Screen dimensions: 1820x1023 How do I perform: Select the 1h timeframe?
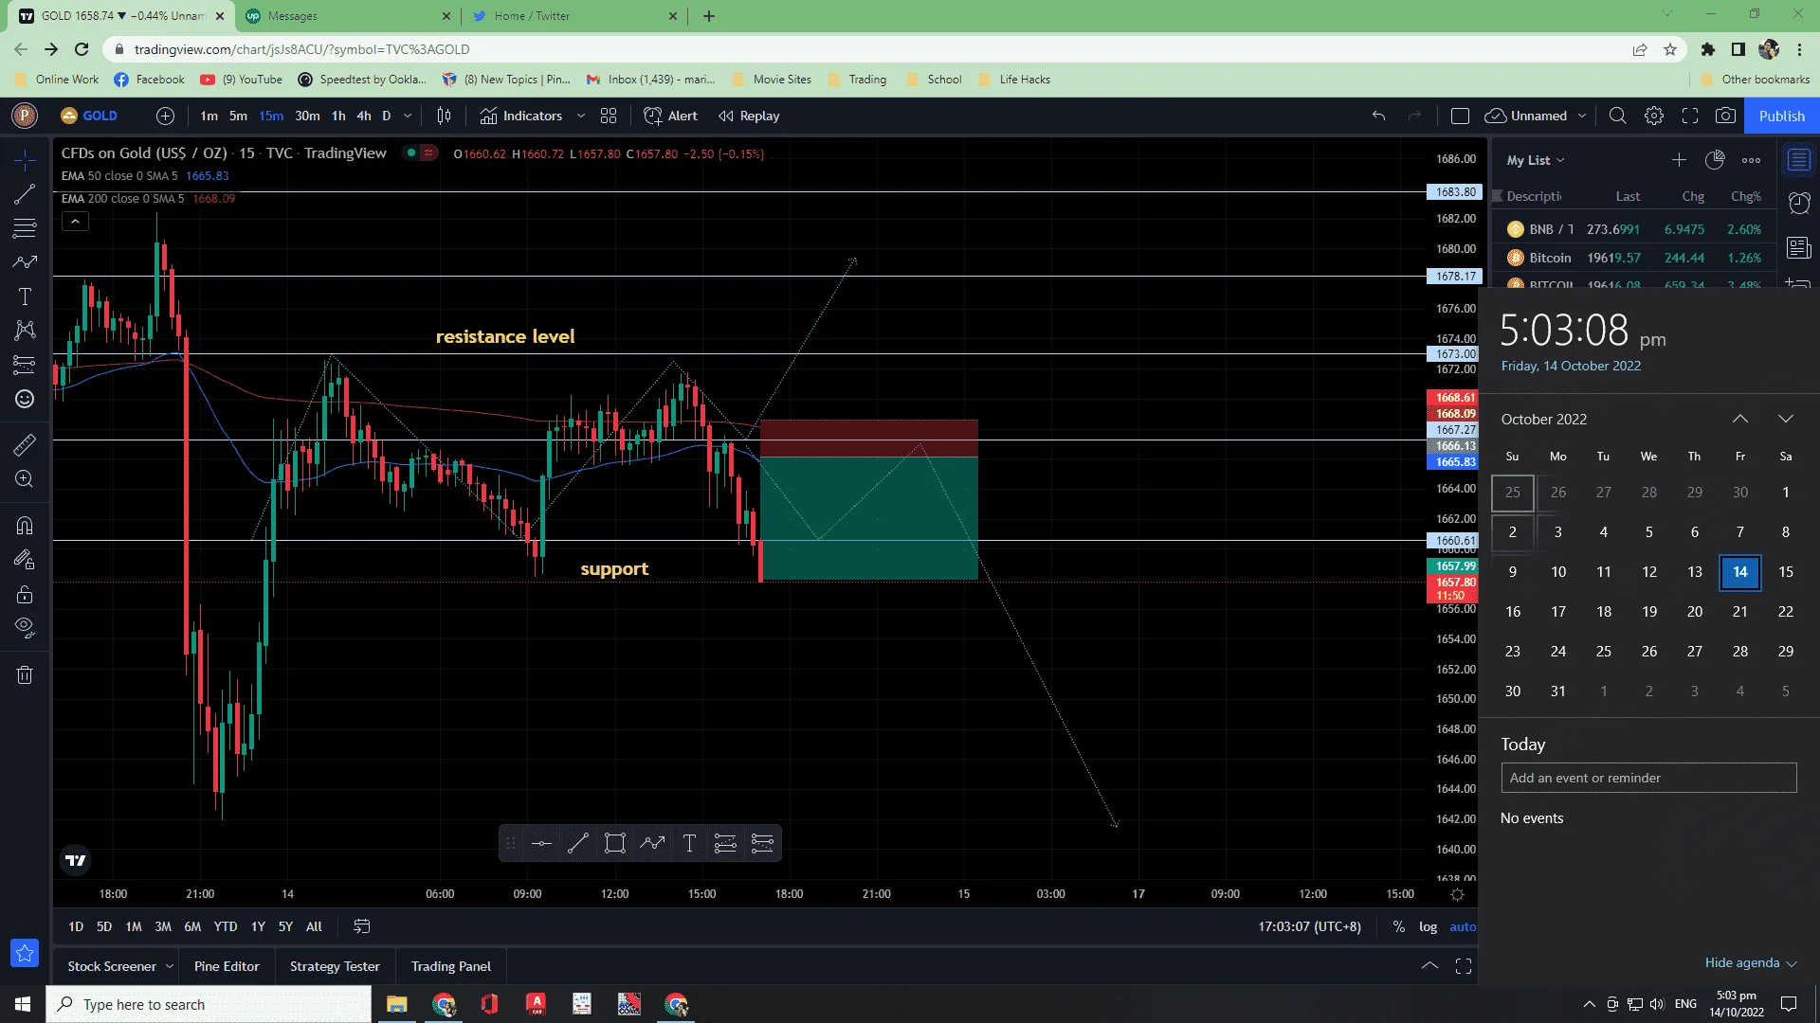point(338,116)
